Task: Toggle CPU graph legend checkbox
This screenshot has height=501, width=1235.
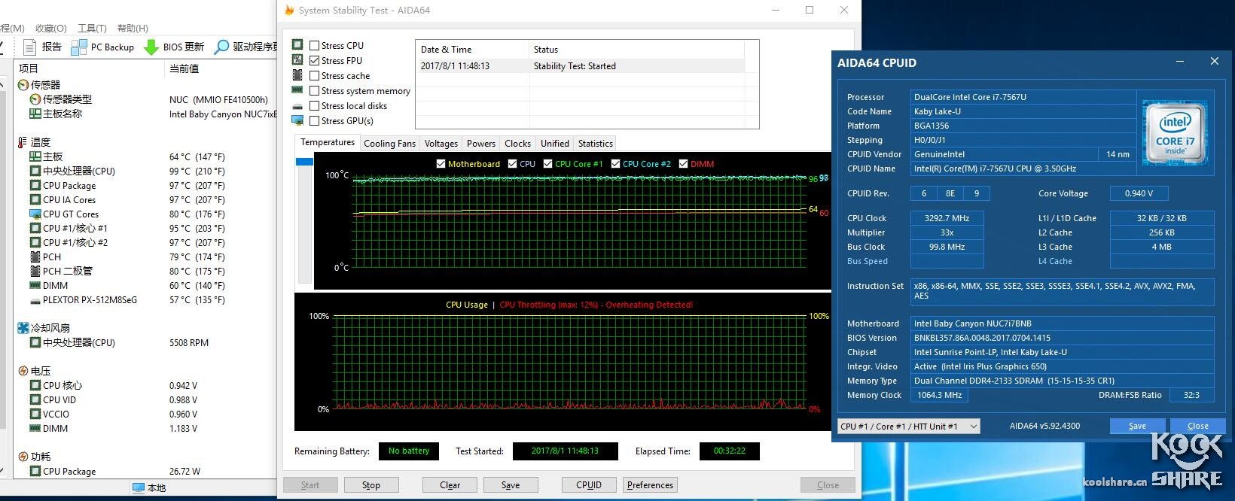Action: tap(512, 164)
